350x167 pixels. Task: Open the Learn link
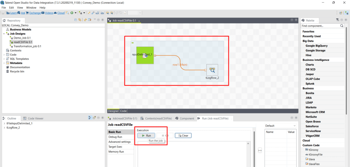(13, 13)
